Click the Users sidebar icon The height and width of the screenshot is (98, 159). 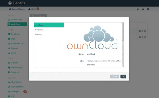coord(9,53)
